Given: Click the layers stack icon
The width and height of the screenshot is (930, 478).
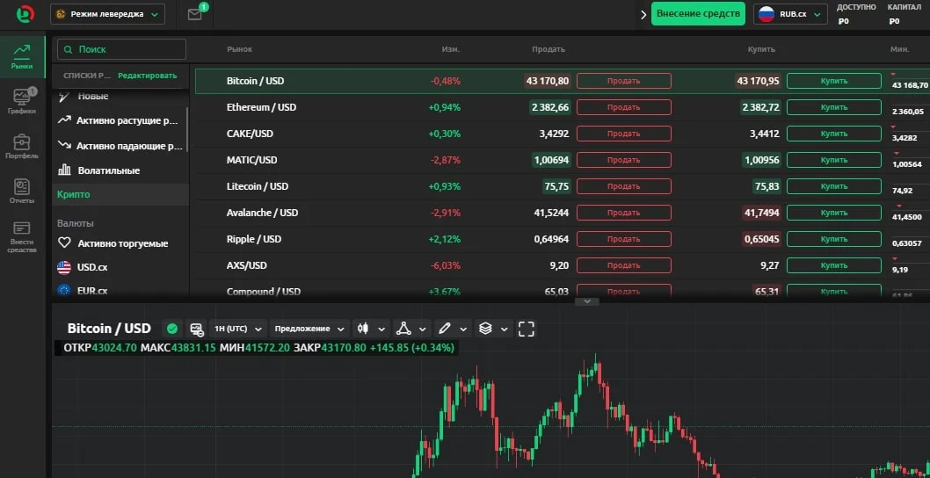Looking at the screenshot, I should (485, 329).
